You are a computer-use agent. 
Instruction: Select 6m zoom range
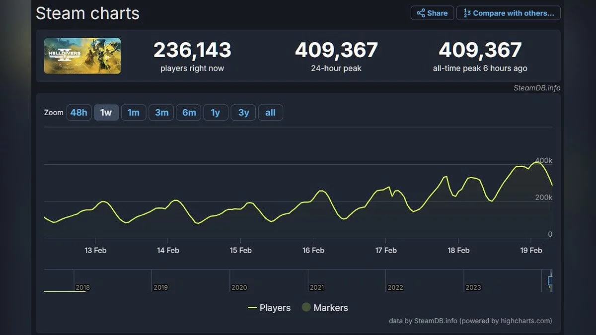click(x=189, y=113)
